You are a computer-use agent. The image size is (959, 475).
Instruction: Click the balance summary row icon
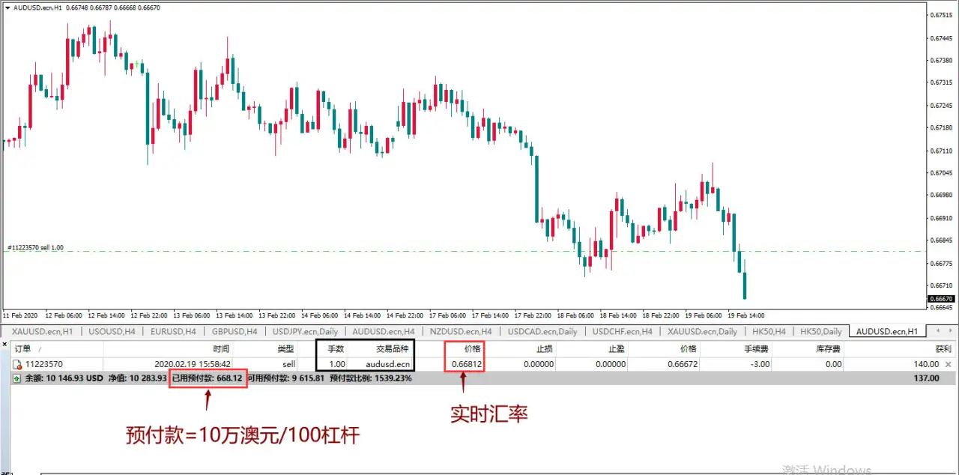[x=17, y=378]
